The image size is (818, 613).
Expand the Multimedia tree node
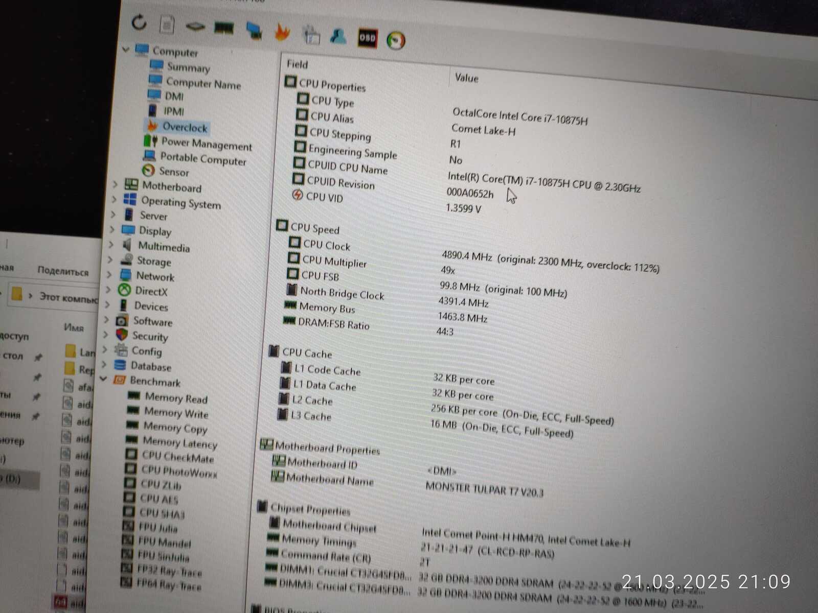point(111,244)
